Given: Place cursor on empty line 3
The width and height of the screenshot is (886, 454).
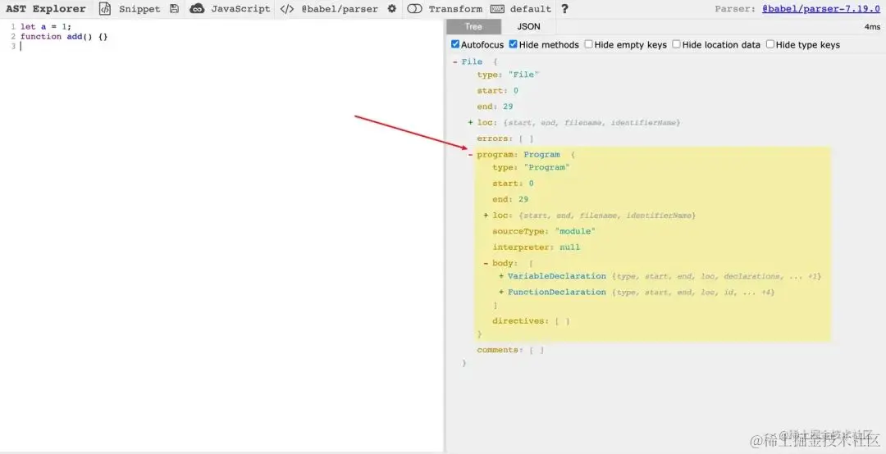Looking at the screenshot, I should pyautogui.click(x=21, y=47).
